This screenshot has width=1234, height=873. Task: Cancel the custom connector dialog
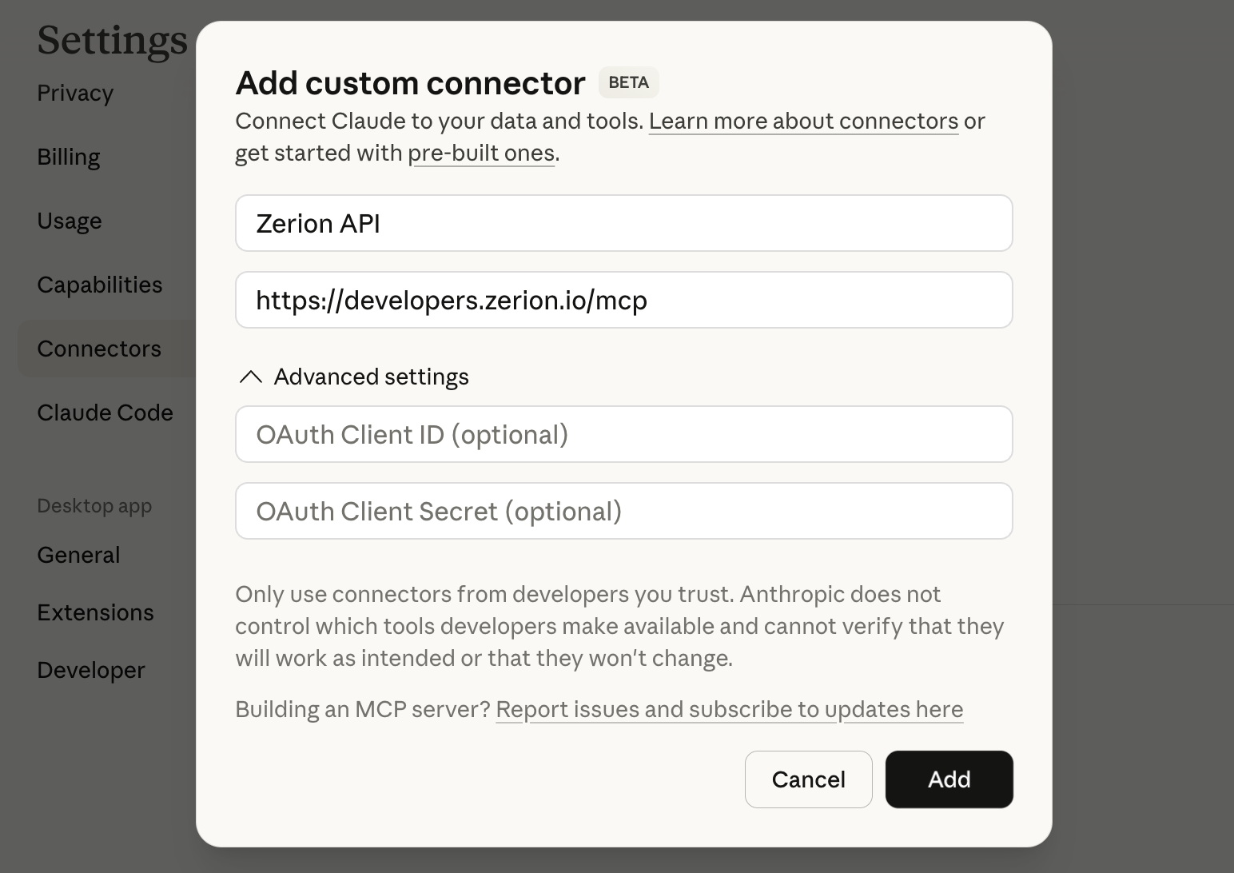pyautogui.click(x=808, y=779)
